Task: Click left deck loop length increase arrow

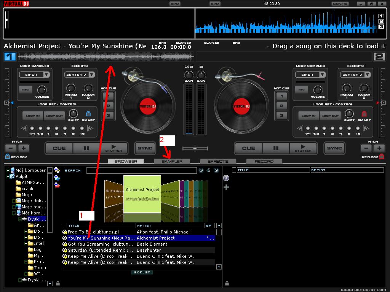Action: [x=90, y=129]
